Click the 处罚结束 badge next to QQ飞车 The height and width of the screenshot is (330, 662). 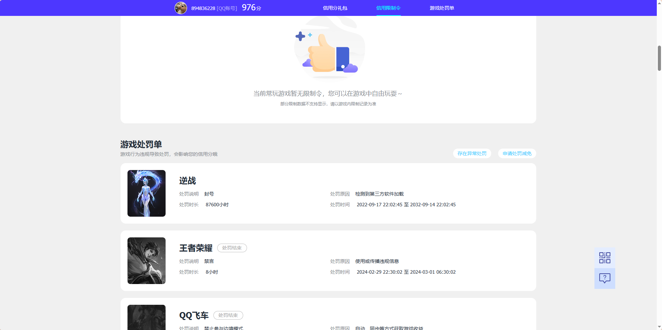click(228, 315)
